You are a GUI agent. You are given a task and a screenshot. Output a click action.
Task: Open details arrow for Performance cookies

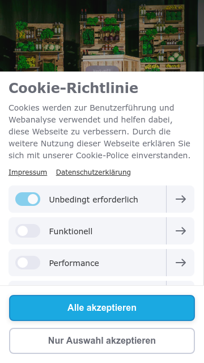coord(180,263)
